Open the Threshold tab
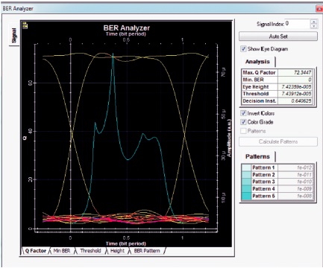Viewport: 323px width, 268px height. (x=90, y=251)
